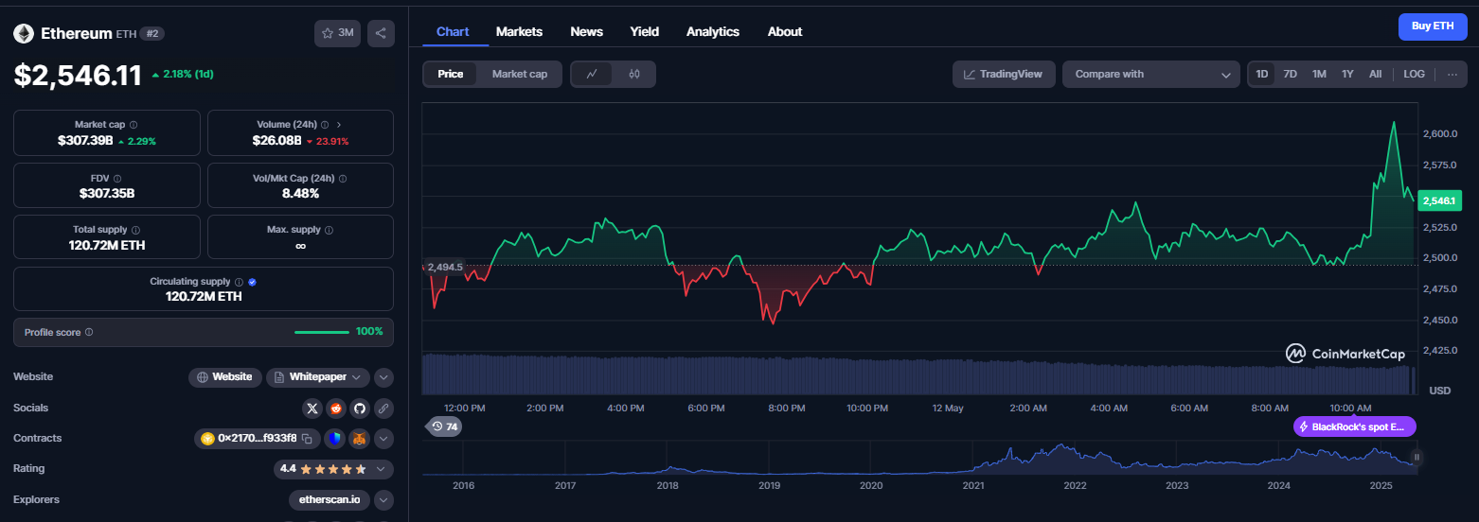Click the Profile score 100% progress bar
The image size is (1479, 522).
click(322, 332)
